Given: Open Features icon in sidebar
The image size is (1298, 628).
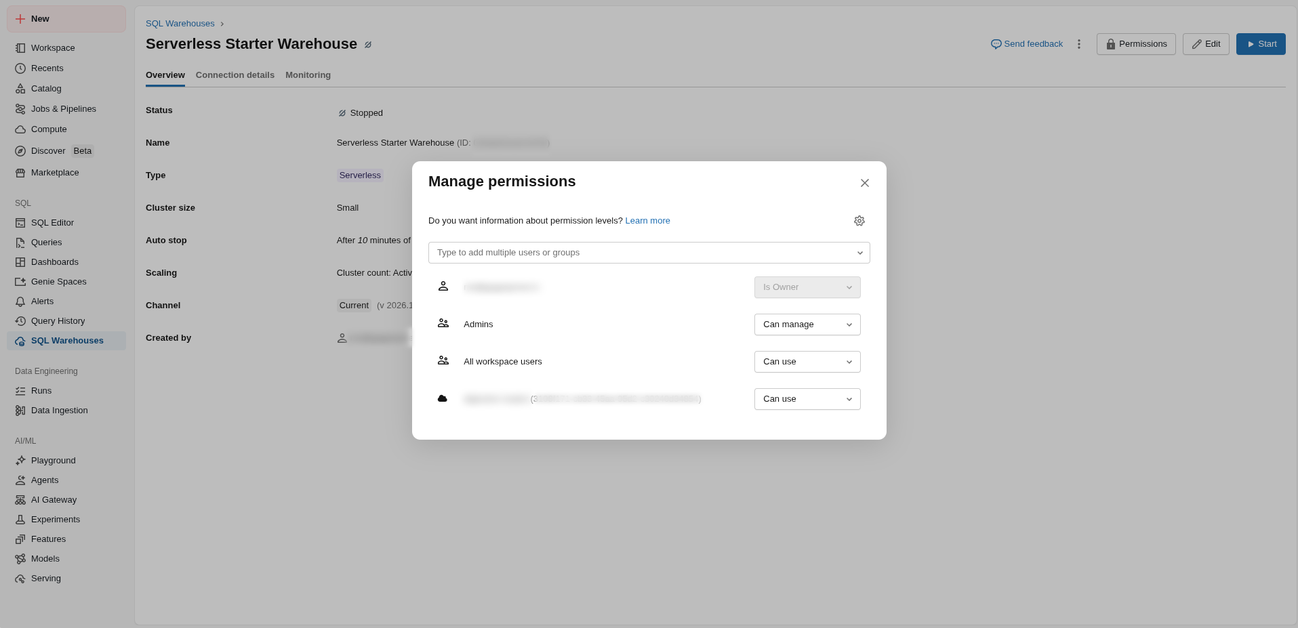Looking at the screenshot, I should [20, 539].
